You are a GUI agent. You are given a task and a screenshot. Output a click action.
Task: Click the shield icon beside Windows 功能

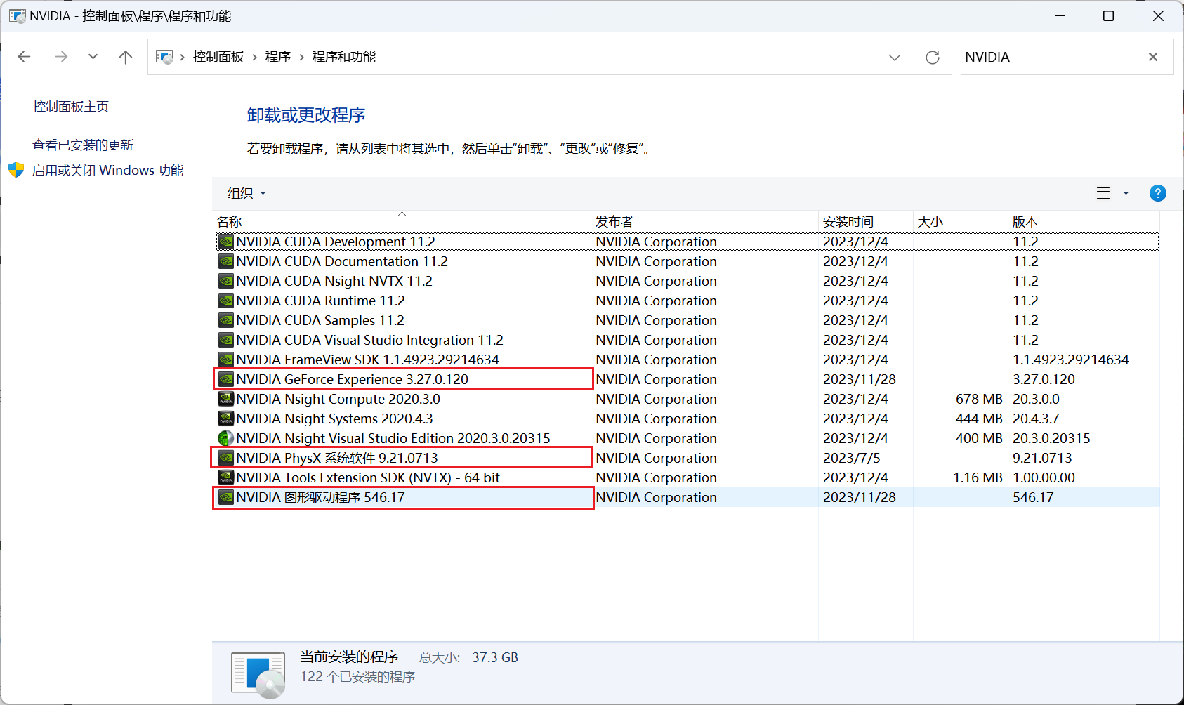click(16, 170)
